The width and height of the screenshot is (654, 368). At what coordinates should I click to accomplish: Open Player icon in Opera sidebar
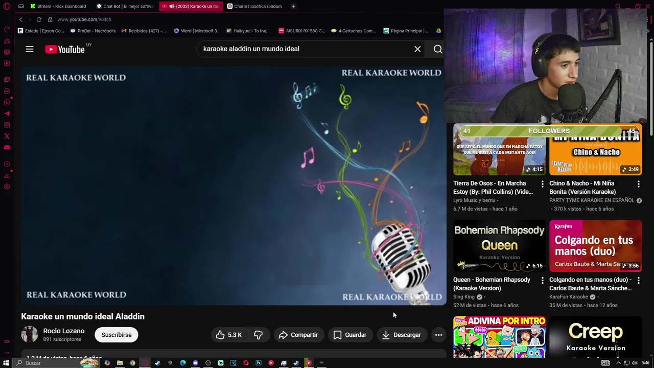(x=7, y=164)
